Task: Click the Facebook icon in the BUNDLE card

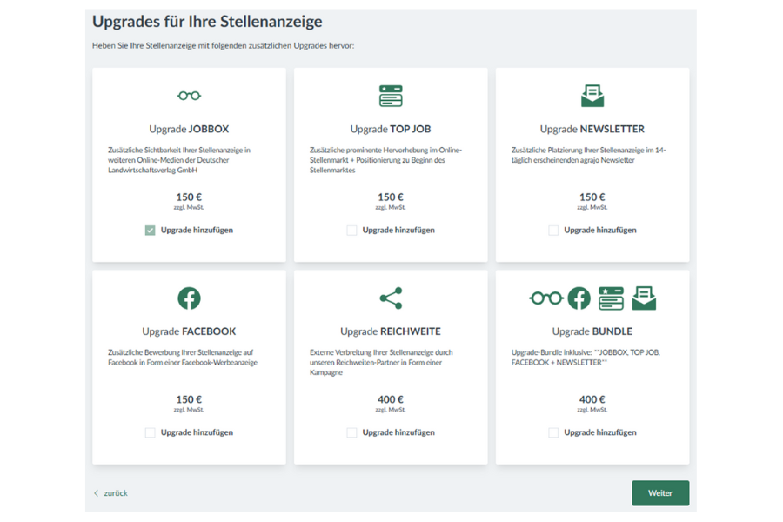Action: (x=579, y=298)
